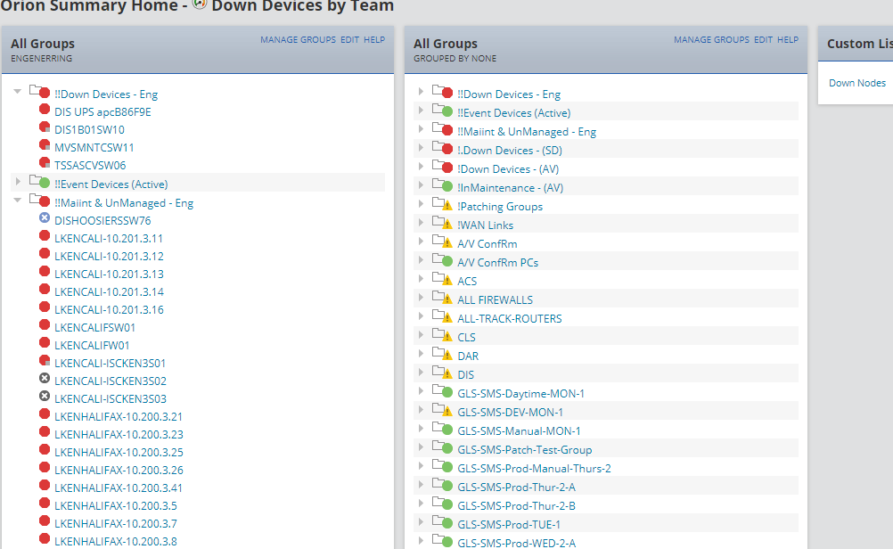Open GLS-SMS-Patch-Test-Group link
The width and height of the screenshot is (893, 549).
pyautogui.click(x=525, y=450)
